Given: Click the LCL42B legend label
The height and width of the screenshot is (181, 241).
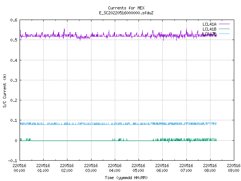Looking at the screenshot, I should coord(209,34).
